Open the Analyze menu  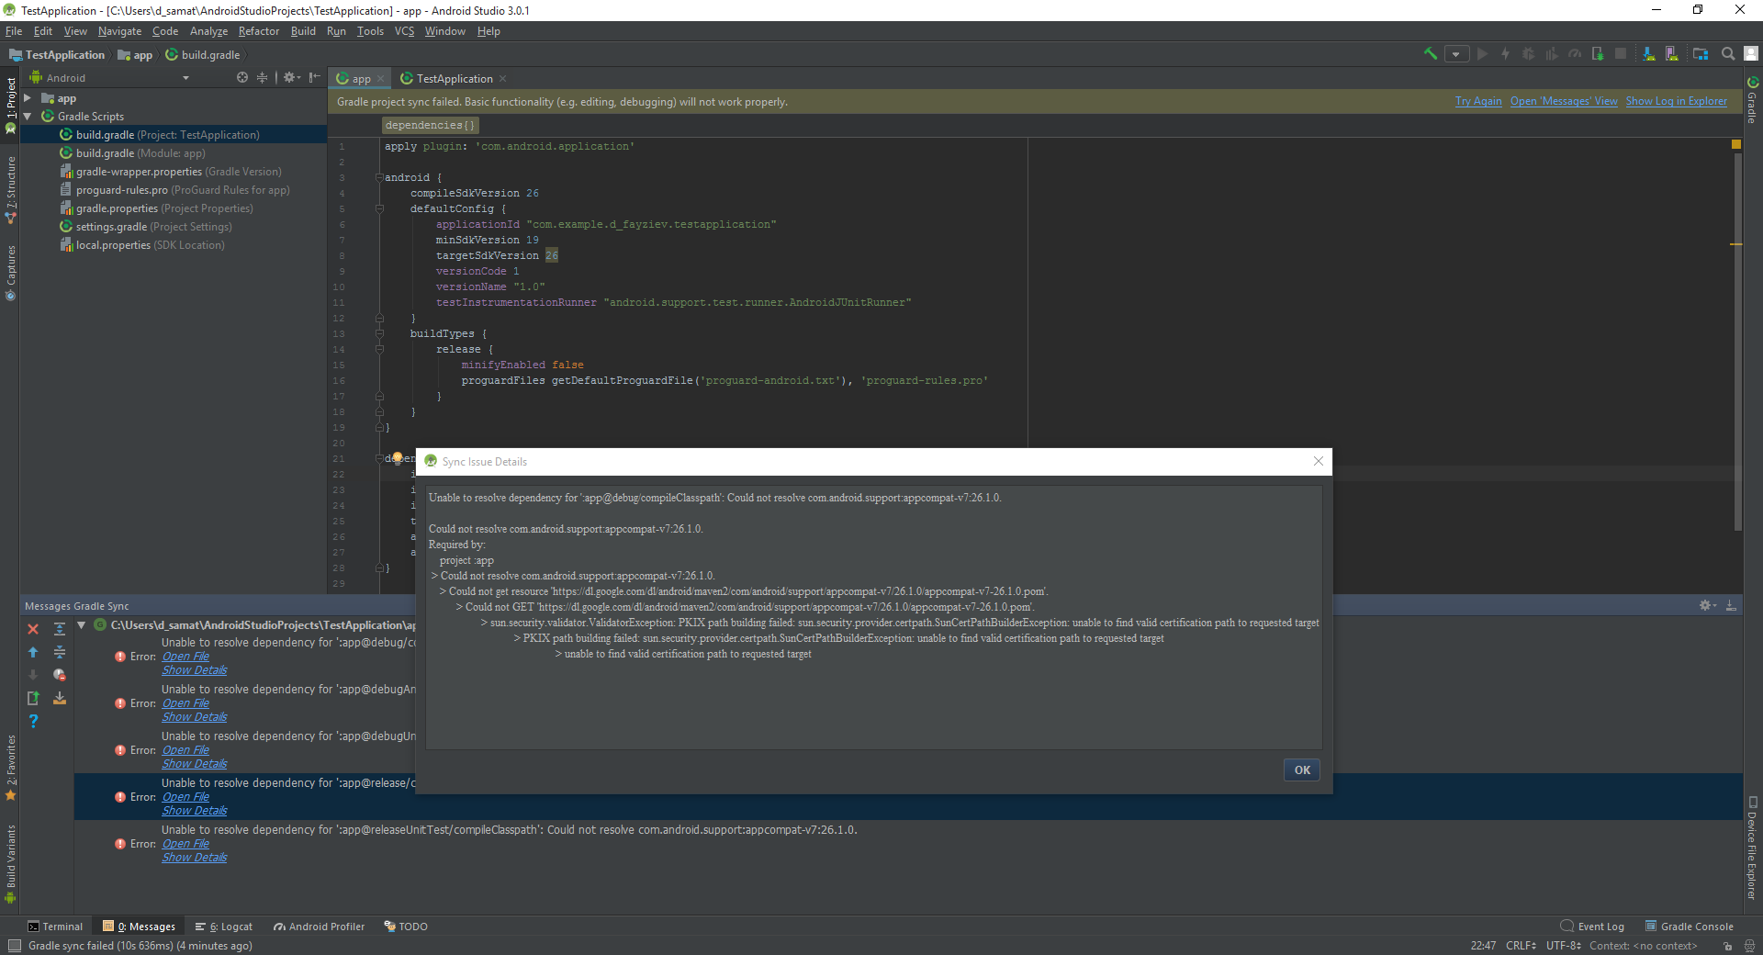pyautogui.click(x=208, y=31)
